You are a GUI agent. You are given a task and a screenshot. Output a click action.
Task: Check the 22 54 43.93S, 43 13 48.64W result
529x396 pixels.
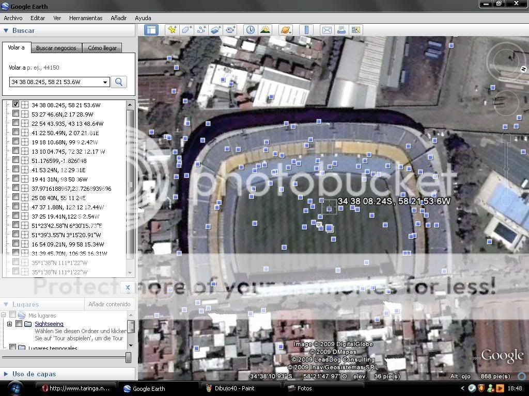(x=15, y=123)
